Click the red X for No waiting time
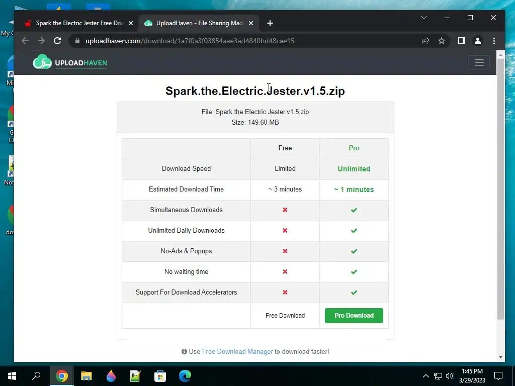This screenshot has height=386, width=515. pyautogui.click(x=285, y=272)
